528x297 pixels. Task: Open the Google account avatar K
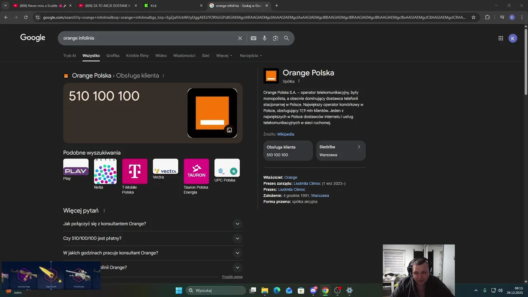(x=513, y=38)
